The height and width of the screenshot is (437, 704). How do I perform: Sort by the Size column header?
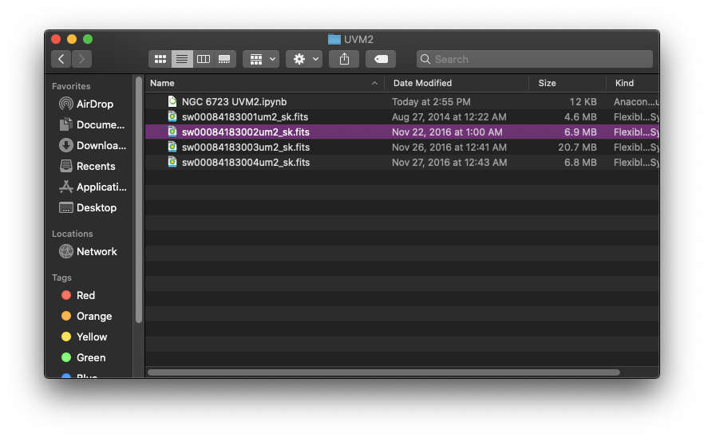(x=547, y=83)
